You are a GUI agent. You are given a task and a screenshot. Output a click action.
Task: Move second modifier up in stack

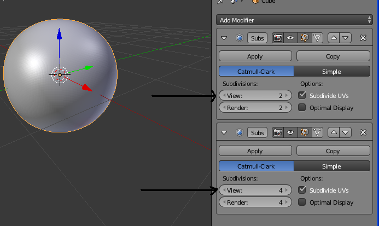tap(334, 132)
